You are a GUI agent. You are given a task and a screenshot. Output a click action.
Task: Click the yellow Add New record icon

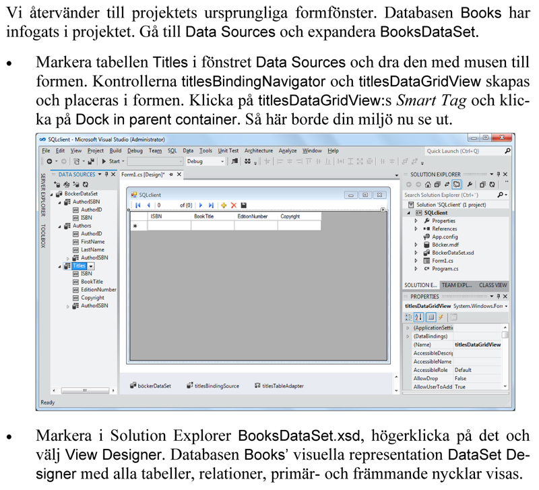pyautogui.click(x=224, y=205)
